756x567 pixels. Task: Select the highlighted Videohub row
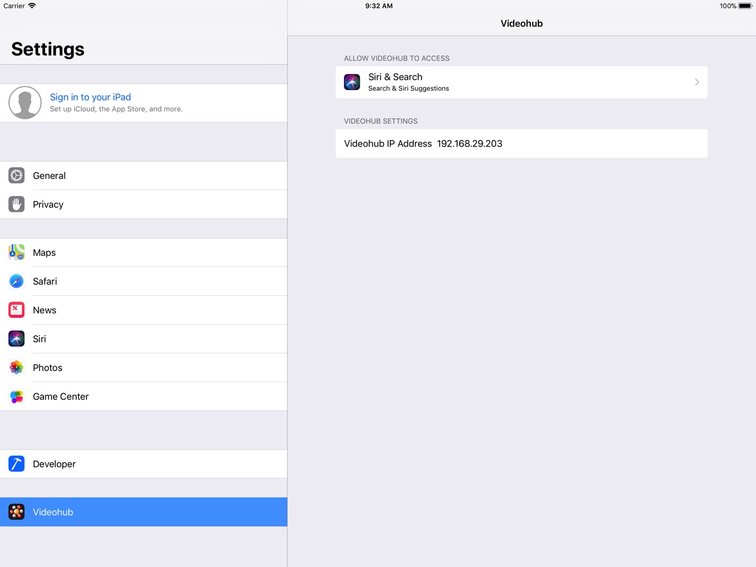[x=143, y=512]
